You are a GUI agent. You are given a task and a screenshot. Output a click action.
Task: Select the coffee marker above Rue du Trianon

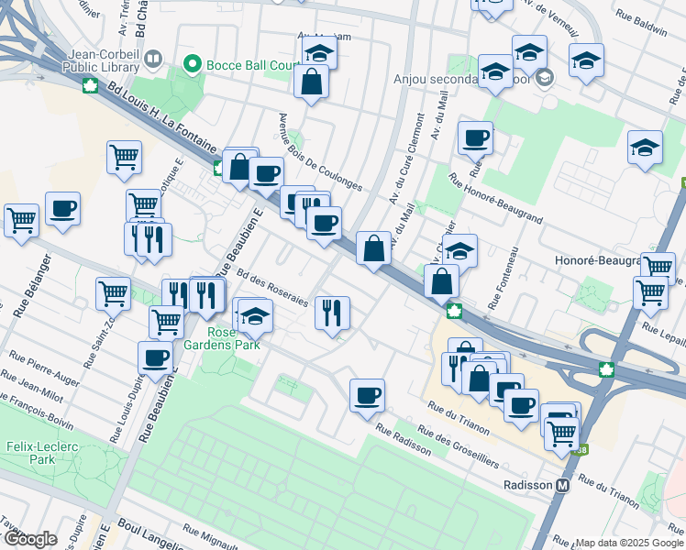pos(521,406)
